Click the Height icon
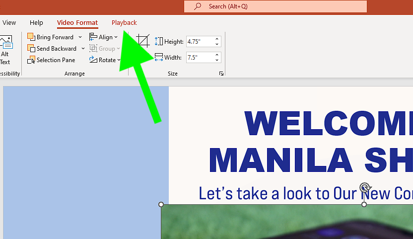413x239 pixels. pyautogui.click(x=159, y=41)
